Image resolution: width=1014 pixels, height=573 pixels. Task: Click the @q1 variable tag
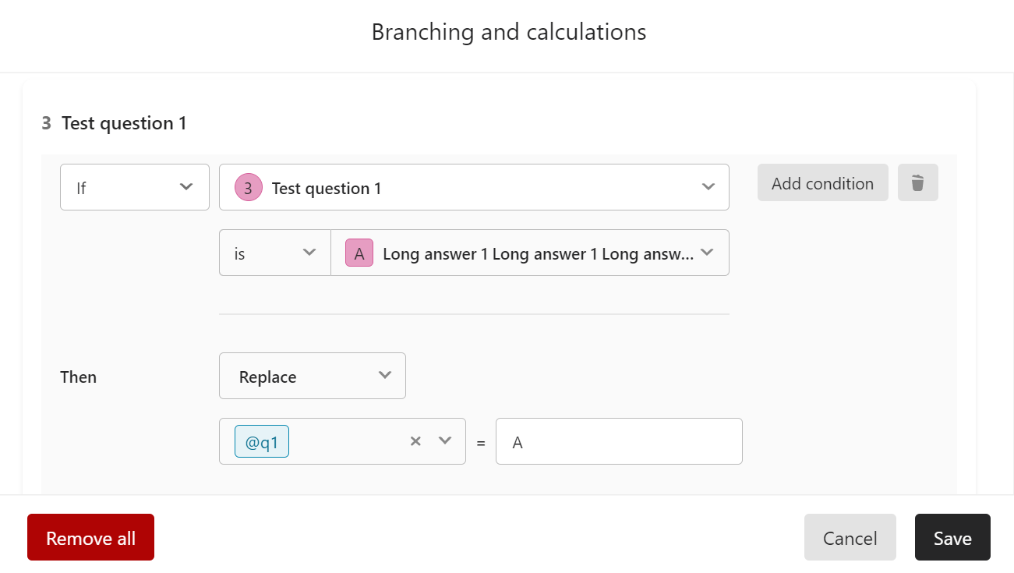[262, 441]
